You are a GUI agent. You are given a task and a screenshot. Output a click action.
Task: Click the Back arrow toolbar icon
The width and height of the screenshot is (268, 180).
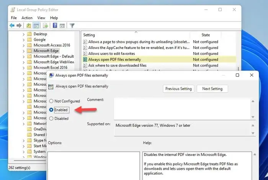tap(12, 26)
